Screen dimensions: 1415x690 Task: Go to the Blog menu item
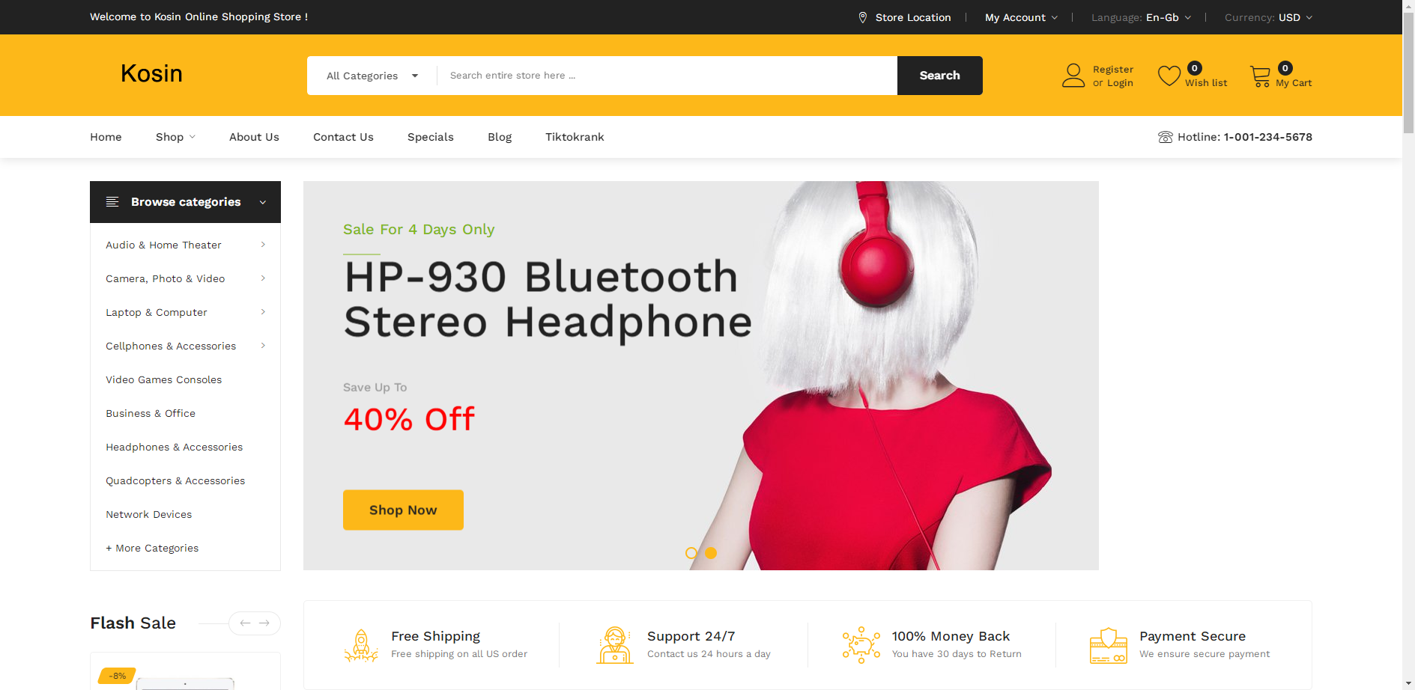point(500,137)
